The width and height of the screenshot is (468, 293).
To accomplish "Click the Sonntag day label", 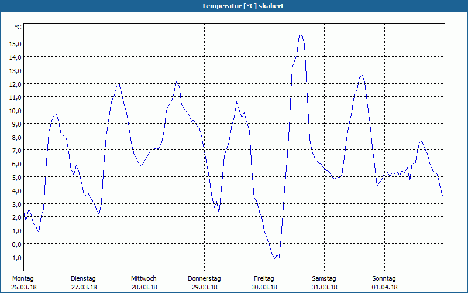I will click(x=384, y=279).
